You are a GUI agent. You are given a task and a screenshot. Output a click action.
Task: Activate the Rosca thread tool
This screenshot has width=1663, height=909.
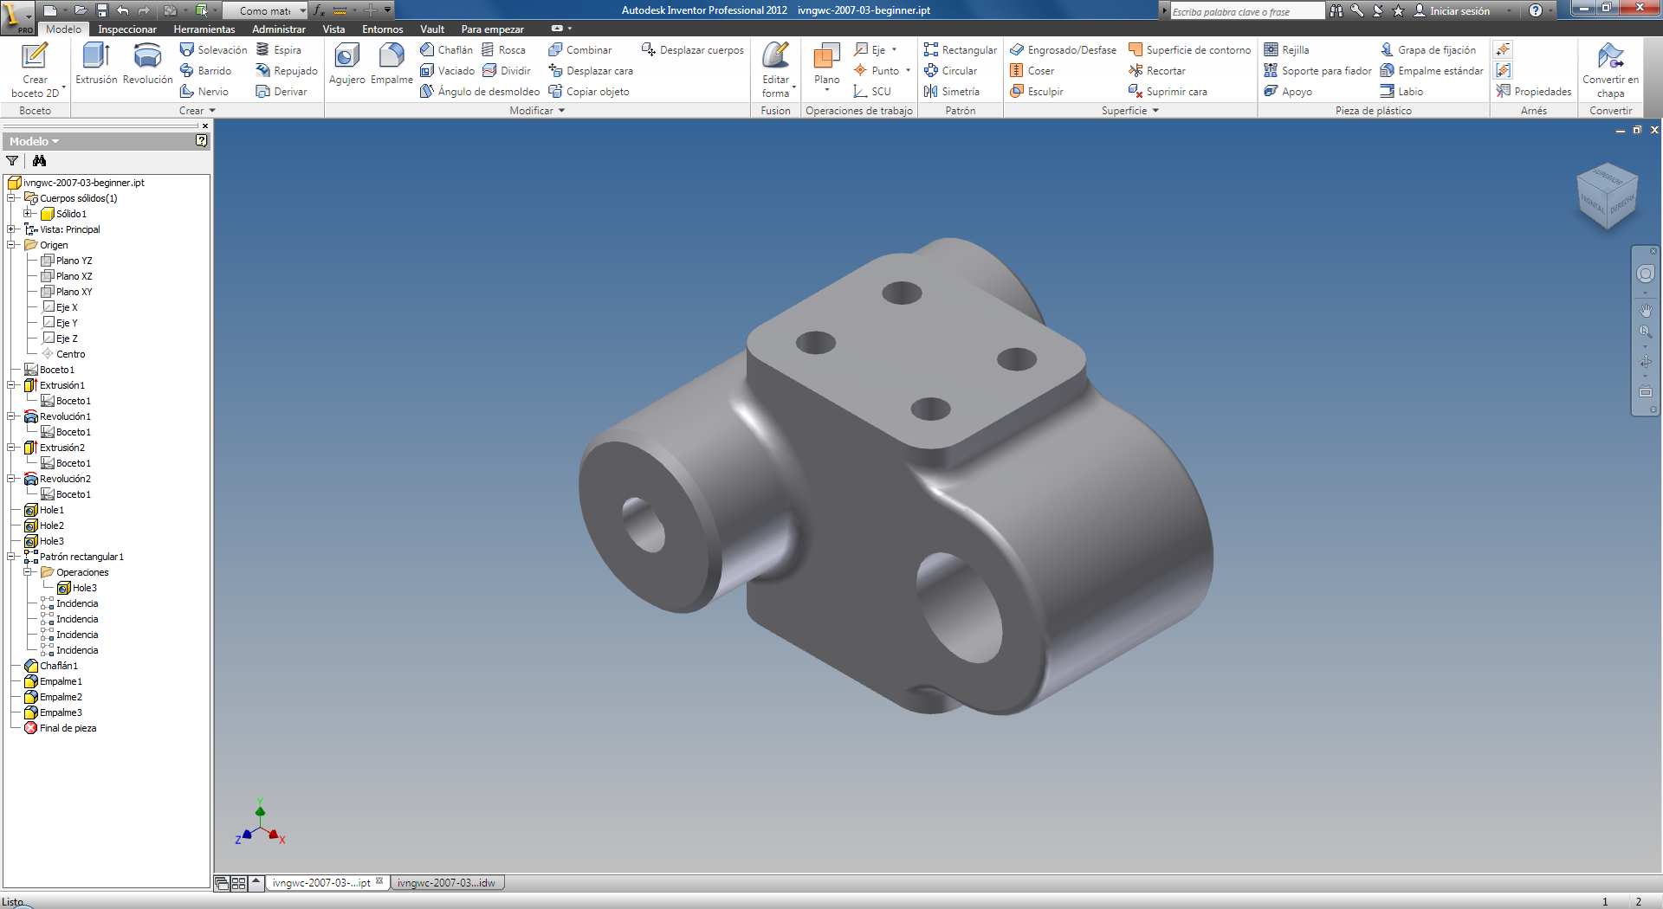pyautogui.click(x=503, y=50)
